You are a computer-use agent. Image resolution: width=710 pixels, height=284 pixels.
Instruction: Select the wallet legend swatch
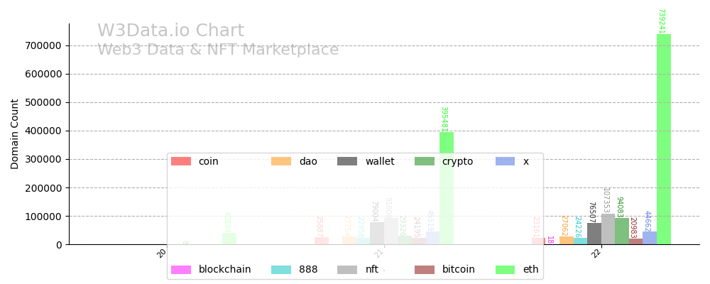tap(347, 161)
